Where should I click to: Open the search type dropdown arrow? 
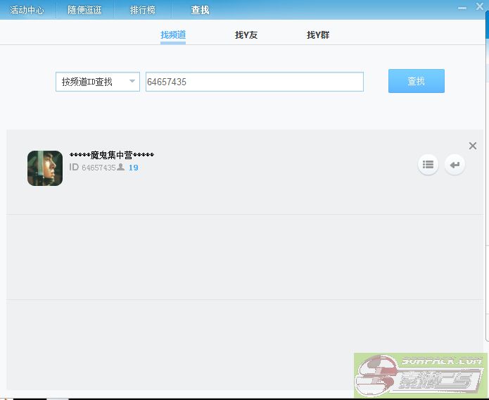click(132, 82)
